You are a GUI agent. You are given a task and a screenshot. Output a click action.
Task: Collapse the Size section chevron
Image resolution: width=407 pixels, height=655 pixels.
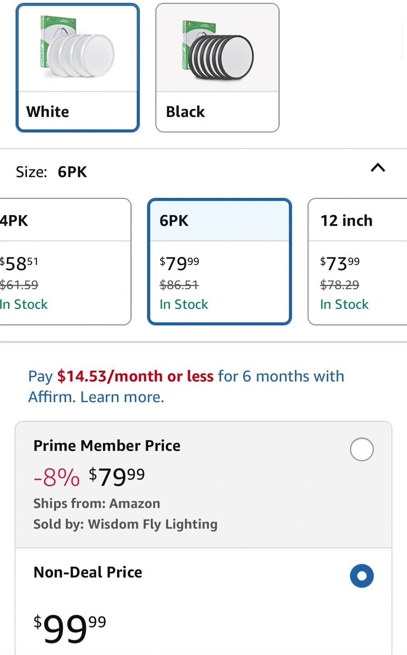pyautogui.click(x=378, y=168)
